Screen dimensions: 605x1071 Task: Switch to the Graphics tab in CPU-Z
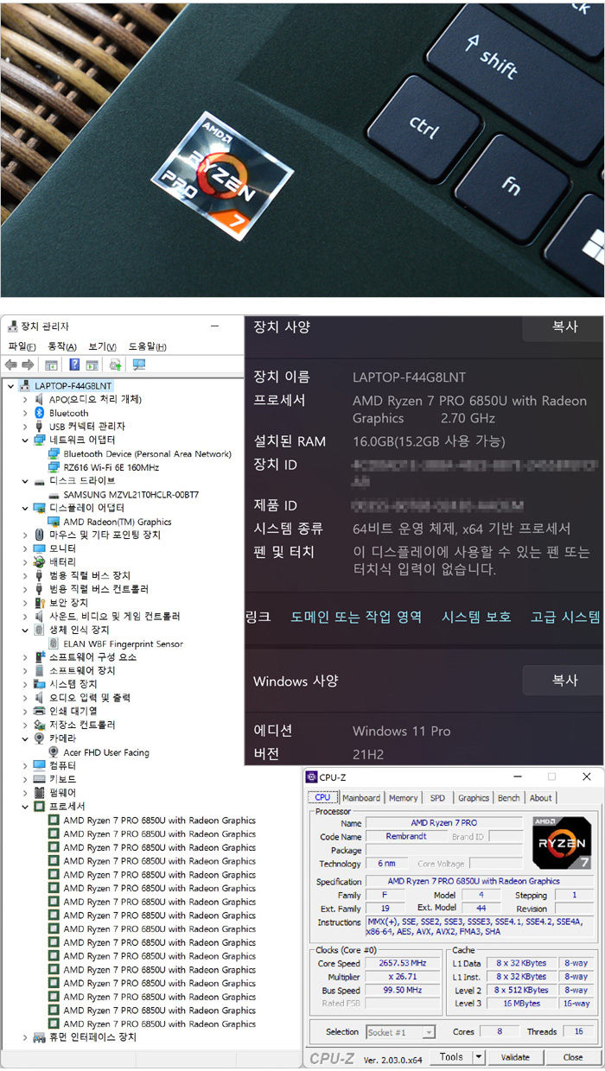[473, 798]
